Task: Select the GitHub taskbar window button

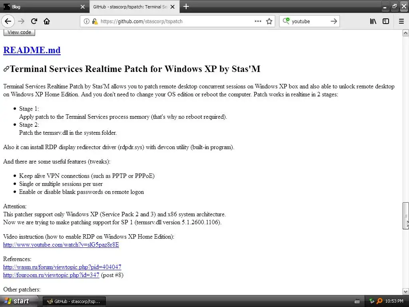Action: pos(74,301)
